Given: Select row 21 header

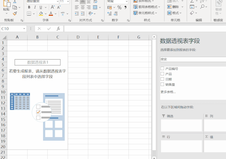Looking at the screenshot, I should coord(3,152).
